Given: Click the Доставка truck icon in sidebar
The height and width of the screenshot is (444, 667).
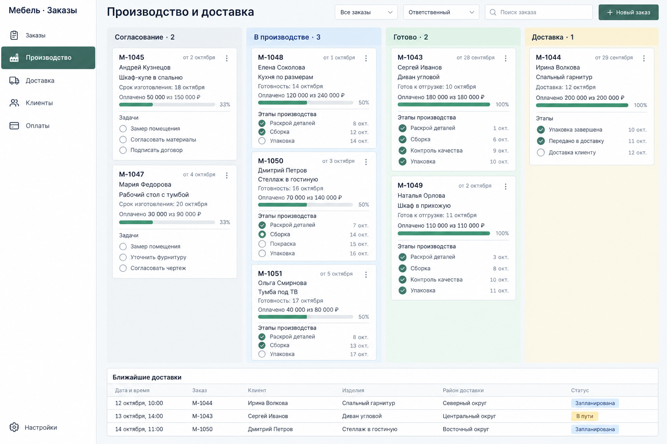Looking at the screenshot, I should pyautogui.click(x=14, y=81).
